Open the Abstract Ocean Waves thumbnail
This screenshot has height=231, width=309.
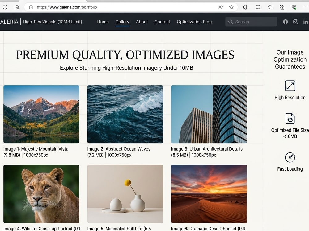tap(125, 114)
